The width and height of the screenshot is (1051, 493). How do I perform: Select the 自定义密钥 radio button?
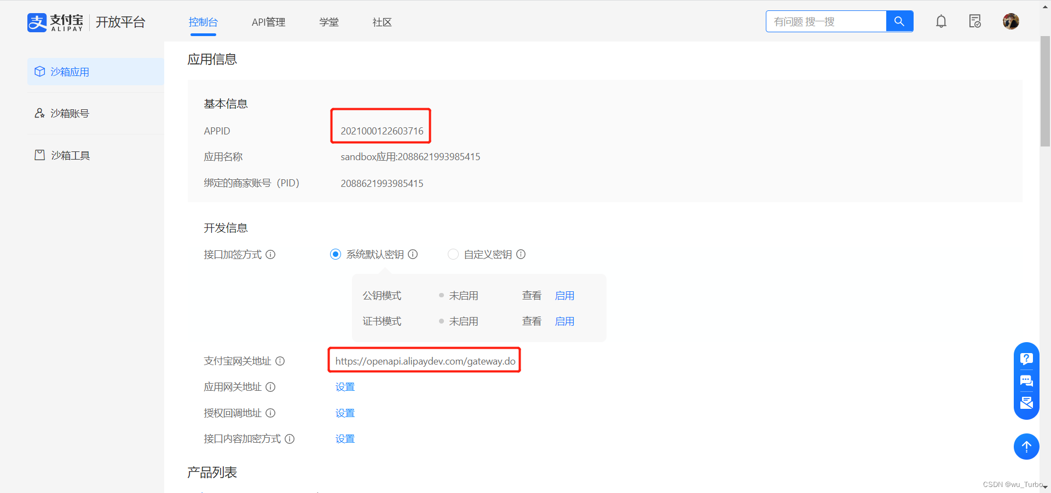453,254
